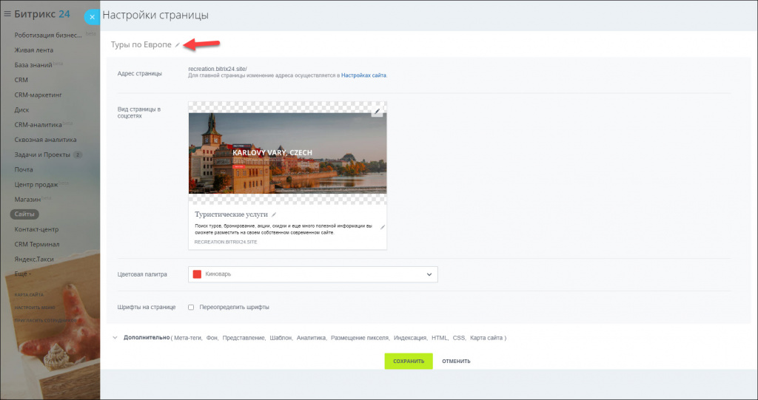Close the page settings slider
The image size is (758, 400).
(92, 17)
